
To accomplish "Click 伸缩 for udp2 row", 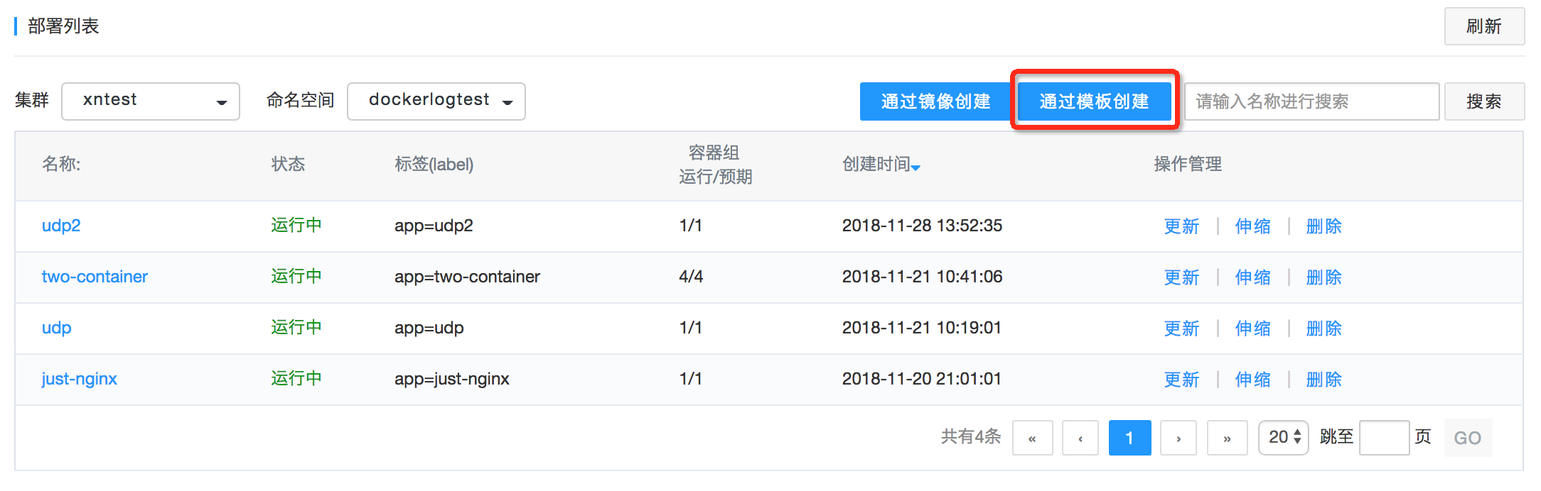I will click(x=1252, y=226).
